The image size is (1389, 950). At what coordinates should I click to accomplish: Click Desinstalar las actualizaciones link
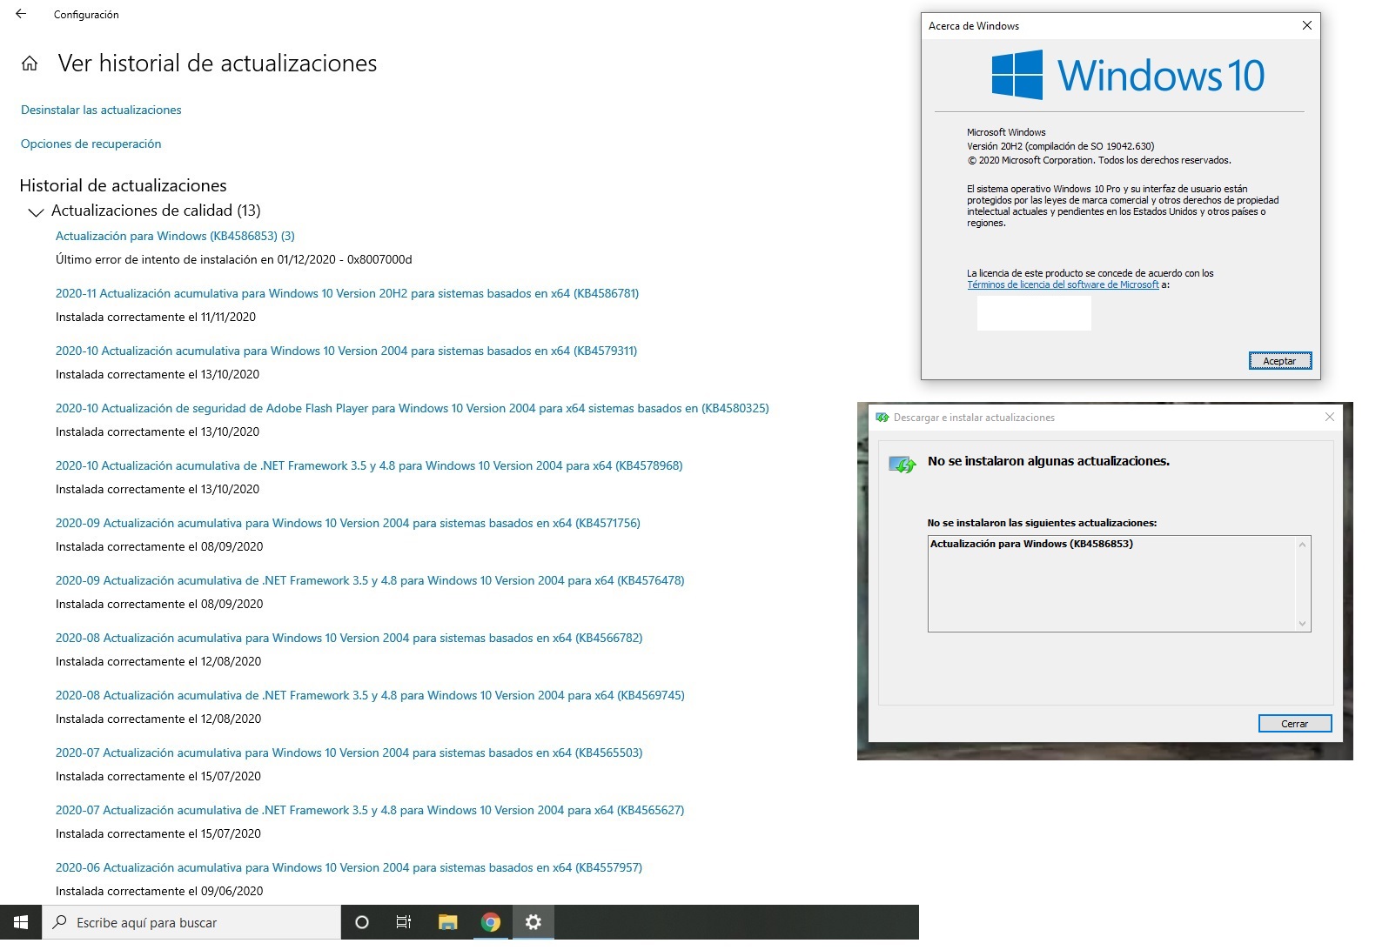[x=101, y=110]
